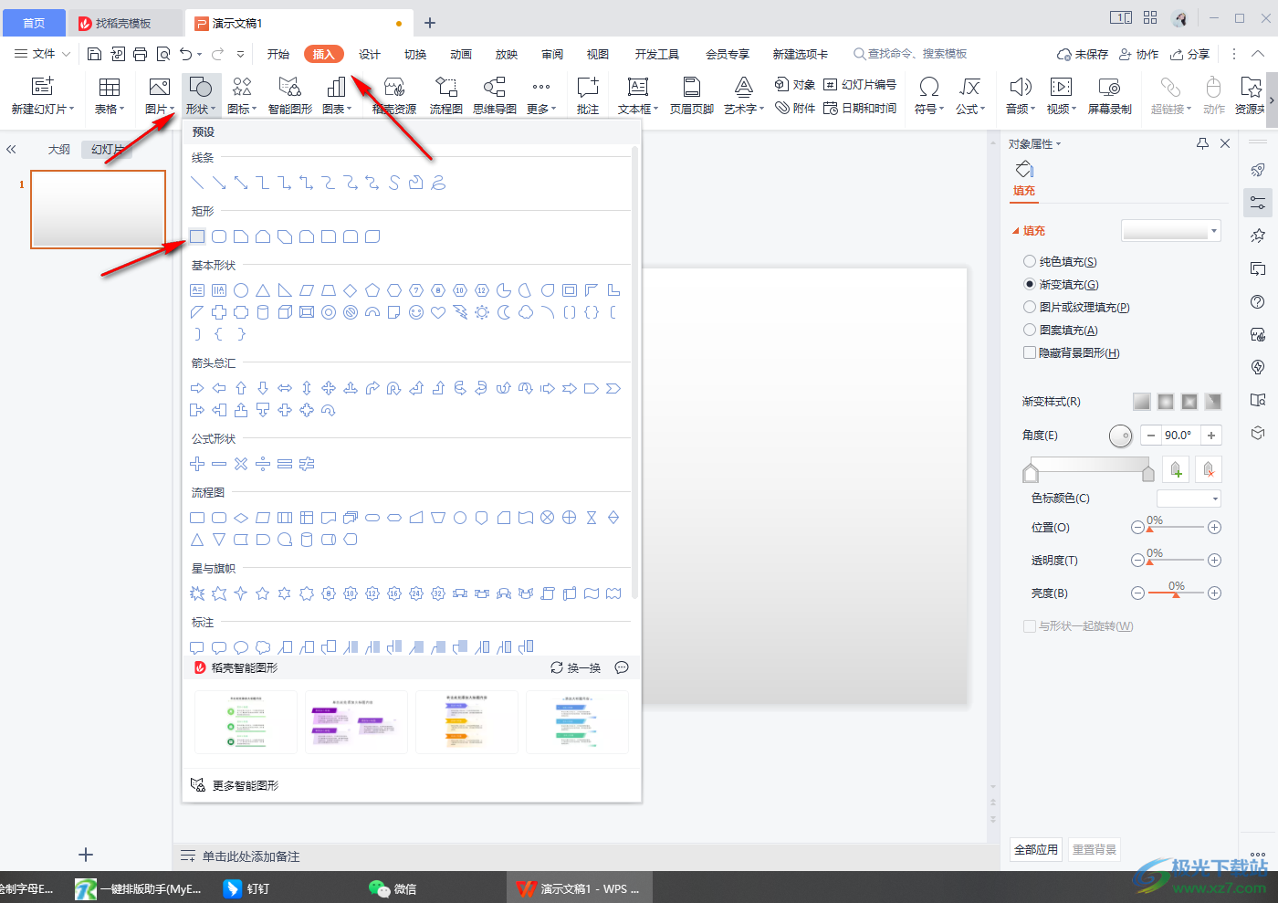The height and width of the screenshot is (903, 1278).
Task: Switch to the 大纲 outline tab
Action: [59, 149]
